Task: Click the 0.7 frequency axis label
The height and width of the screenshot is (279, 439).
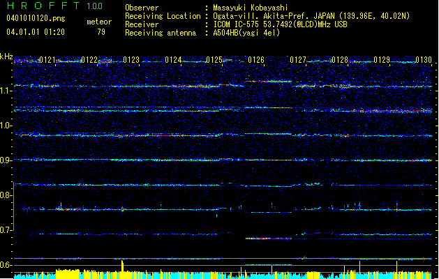Action: coord(6,230)
